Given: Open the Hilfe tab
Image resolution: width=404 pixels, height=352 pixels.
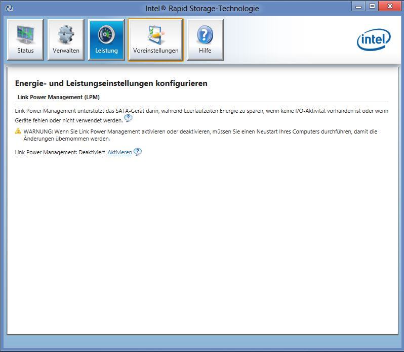Looking at the screenshot, I should (205, 39).
